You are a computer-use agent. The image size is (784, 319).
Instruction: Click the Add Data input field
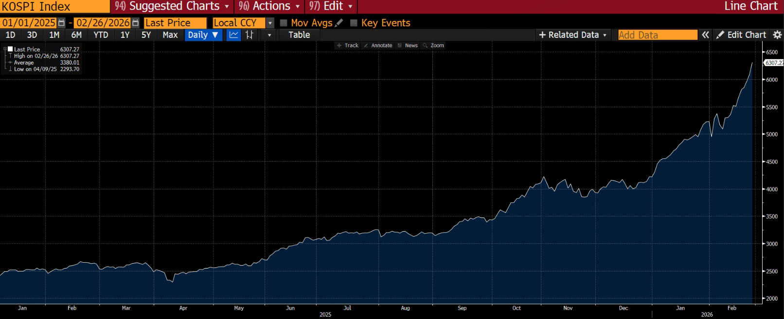point(657,35)
